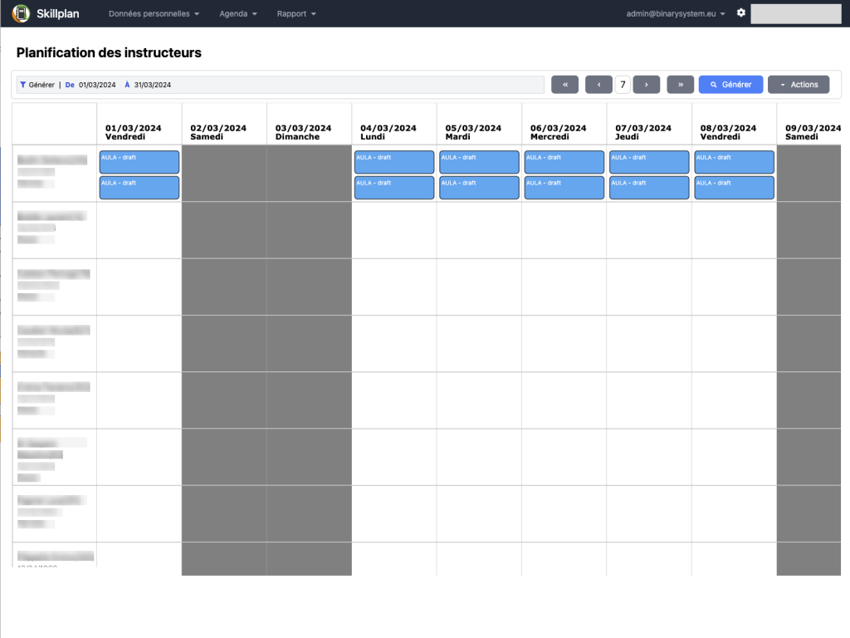
Task: Go to previous period with single-left arrow
Action: click(598, 85)
